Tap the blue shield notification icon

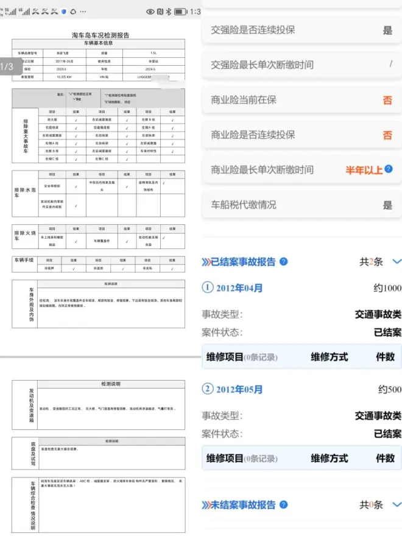coord(63,12)
